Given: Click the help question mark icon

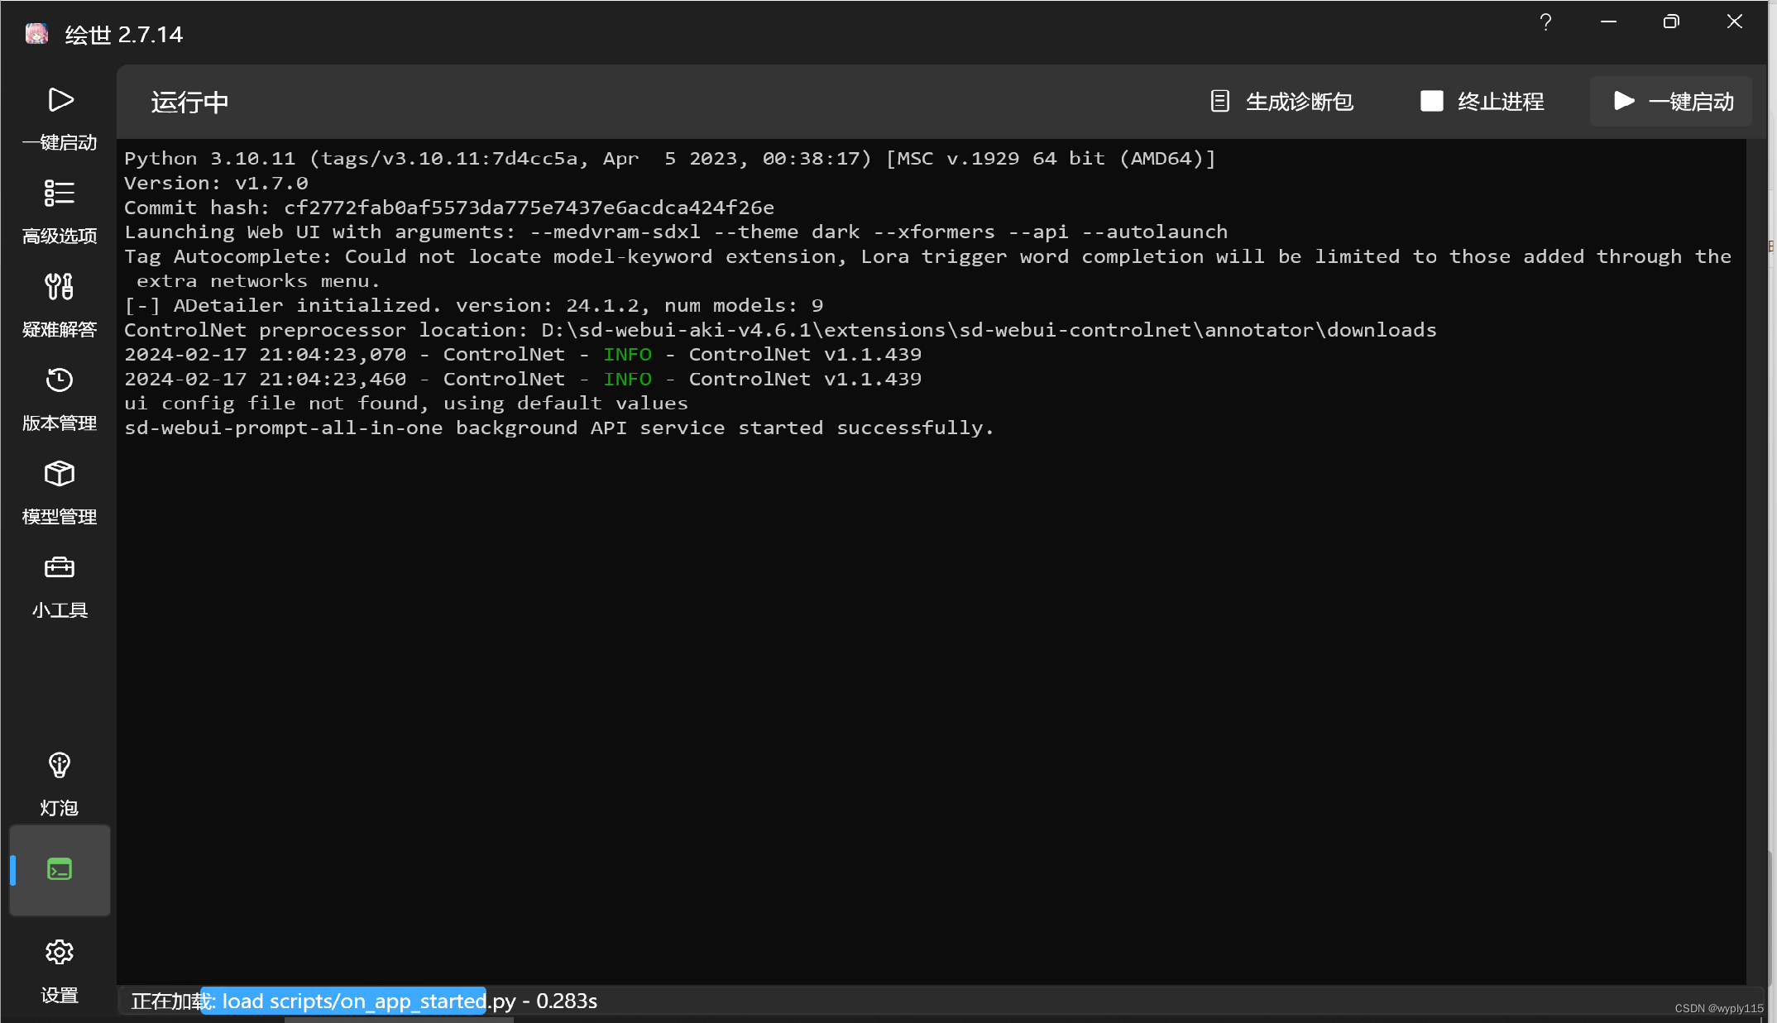Looking at the screenshot, I should 1545,21.
